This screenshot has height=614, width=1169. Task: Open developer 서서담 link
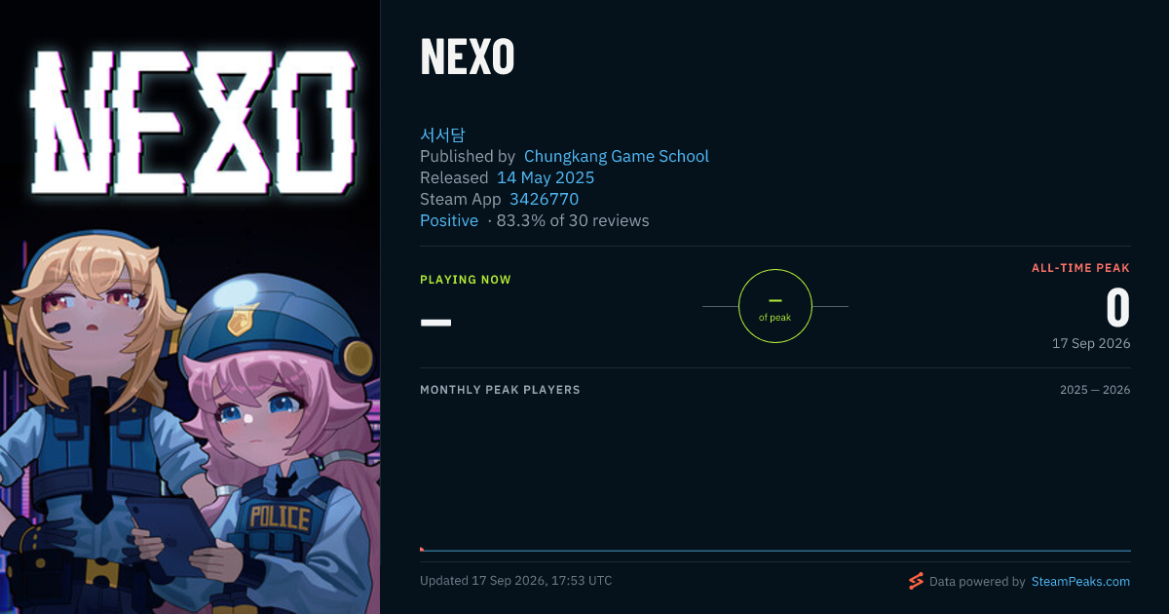442,135
